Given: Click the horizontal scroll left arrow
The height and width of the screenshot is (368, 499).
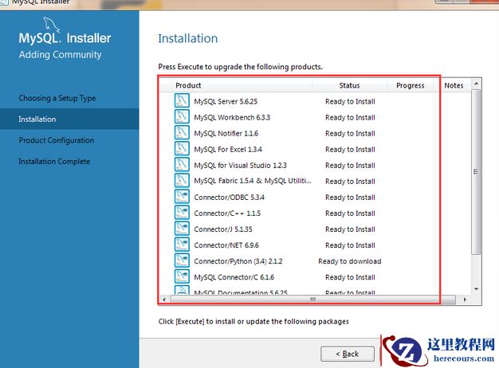Looking at the screenshot, I should point(164,299).
